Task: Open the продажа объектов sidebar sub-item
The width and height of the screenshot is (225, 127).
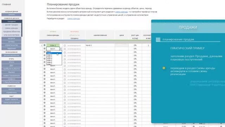Action: (x=12, y=31)
